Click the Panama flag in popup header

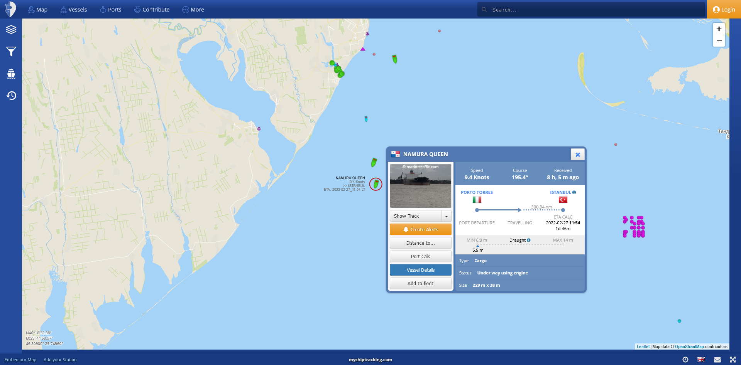click(396, 154)
